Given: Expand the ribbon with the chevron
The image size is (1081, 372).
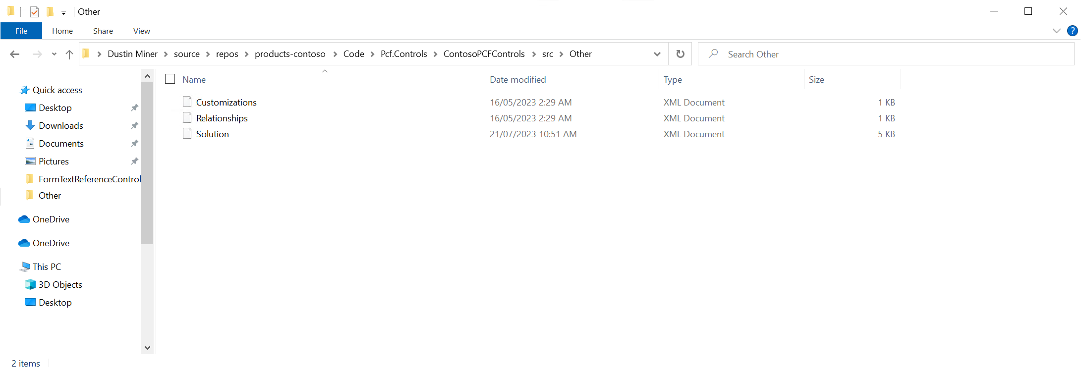Looking at the screenshot, I should tap(1056, 31).
